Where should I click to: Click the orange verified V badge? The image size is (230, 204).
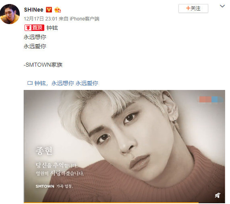click(x=49, y=10)
